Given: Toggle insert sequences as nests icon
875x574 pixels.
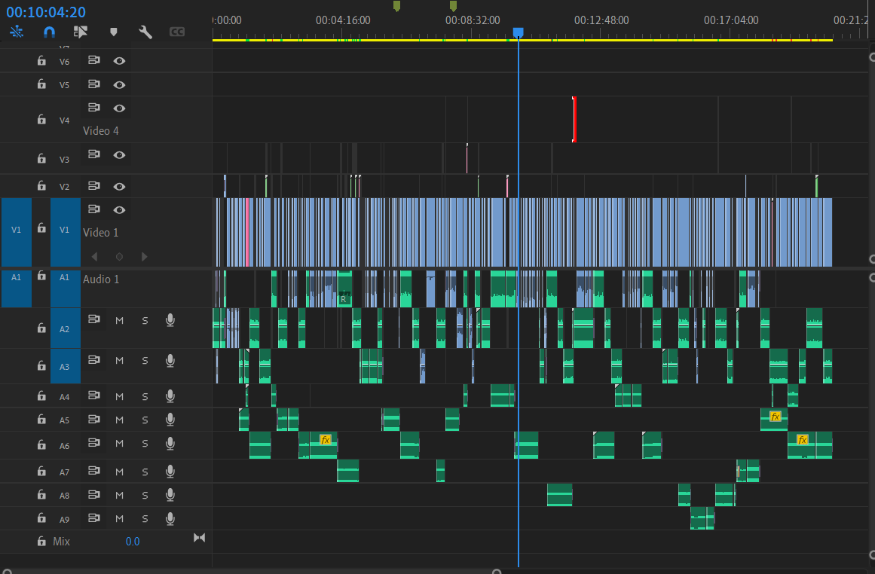Looking at the screenshot, I should (x=81, y=32).
